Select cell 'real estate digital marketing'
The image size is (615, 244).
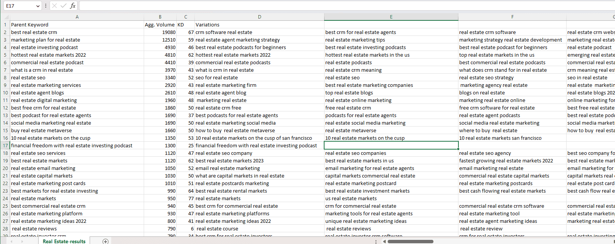tap(77, 100)
